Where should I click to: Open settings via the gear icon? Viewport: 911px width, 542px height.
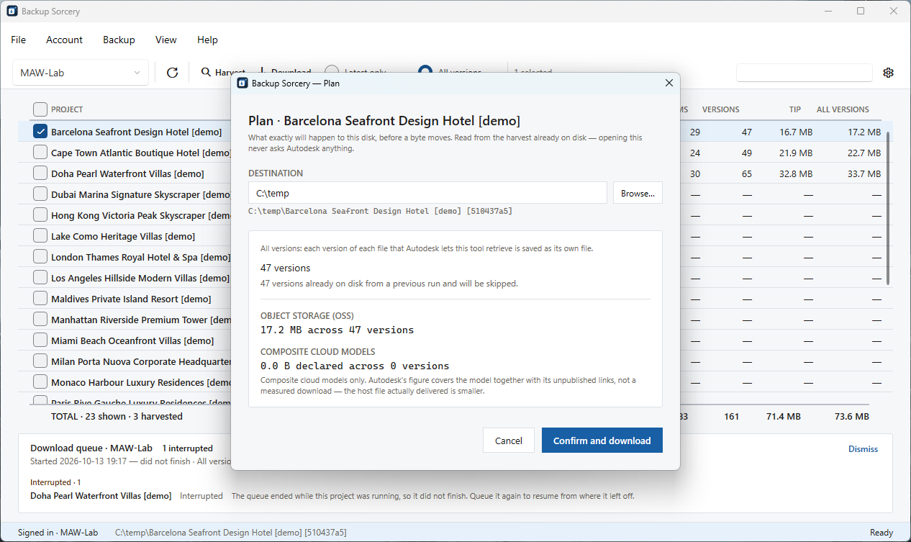888,73
